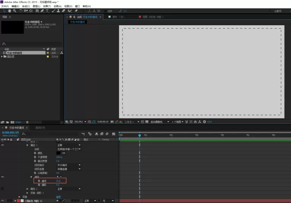Toggle the transparency grid icon
Viewport: 291px width, 203px height.
click(147, 122)
